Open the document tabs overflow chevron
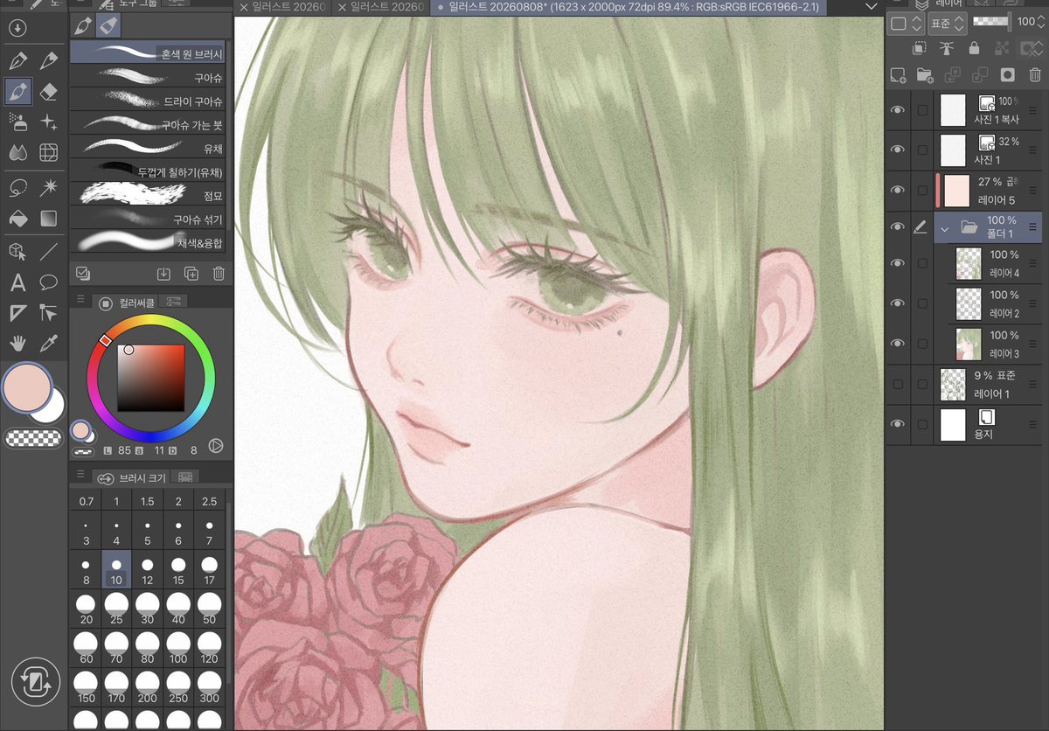The width and height of the screenshot is (1049, 731). [x=871, y=7]
